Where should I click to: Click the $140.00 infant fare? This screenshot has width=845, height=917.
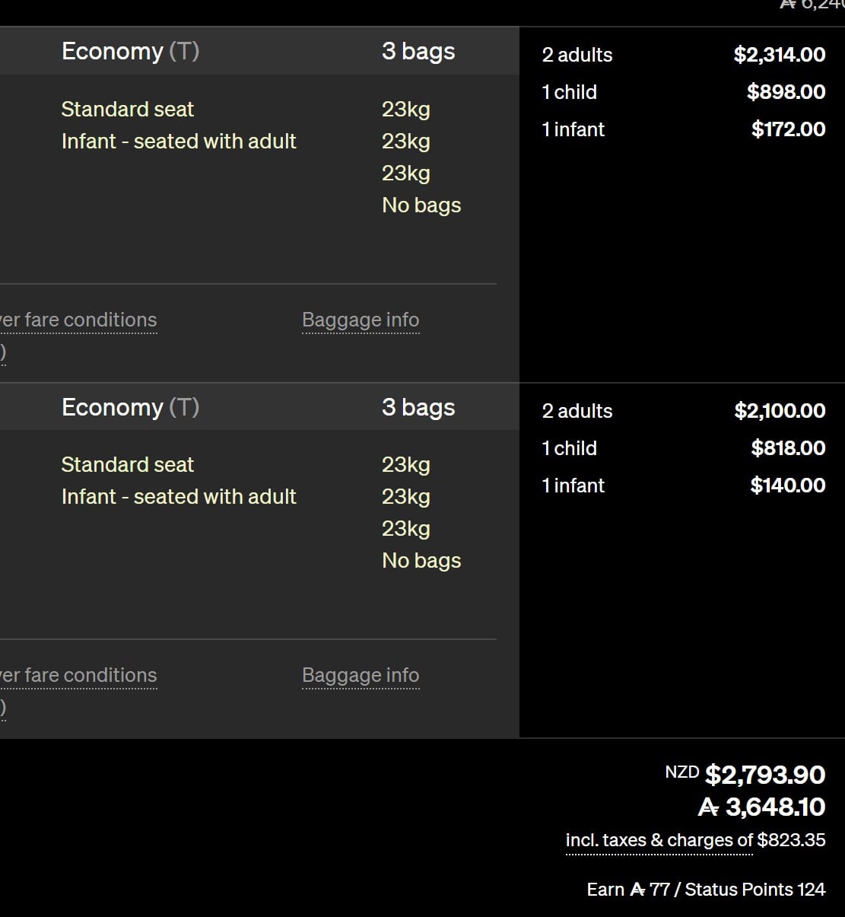click(787, 486)
